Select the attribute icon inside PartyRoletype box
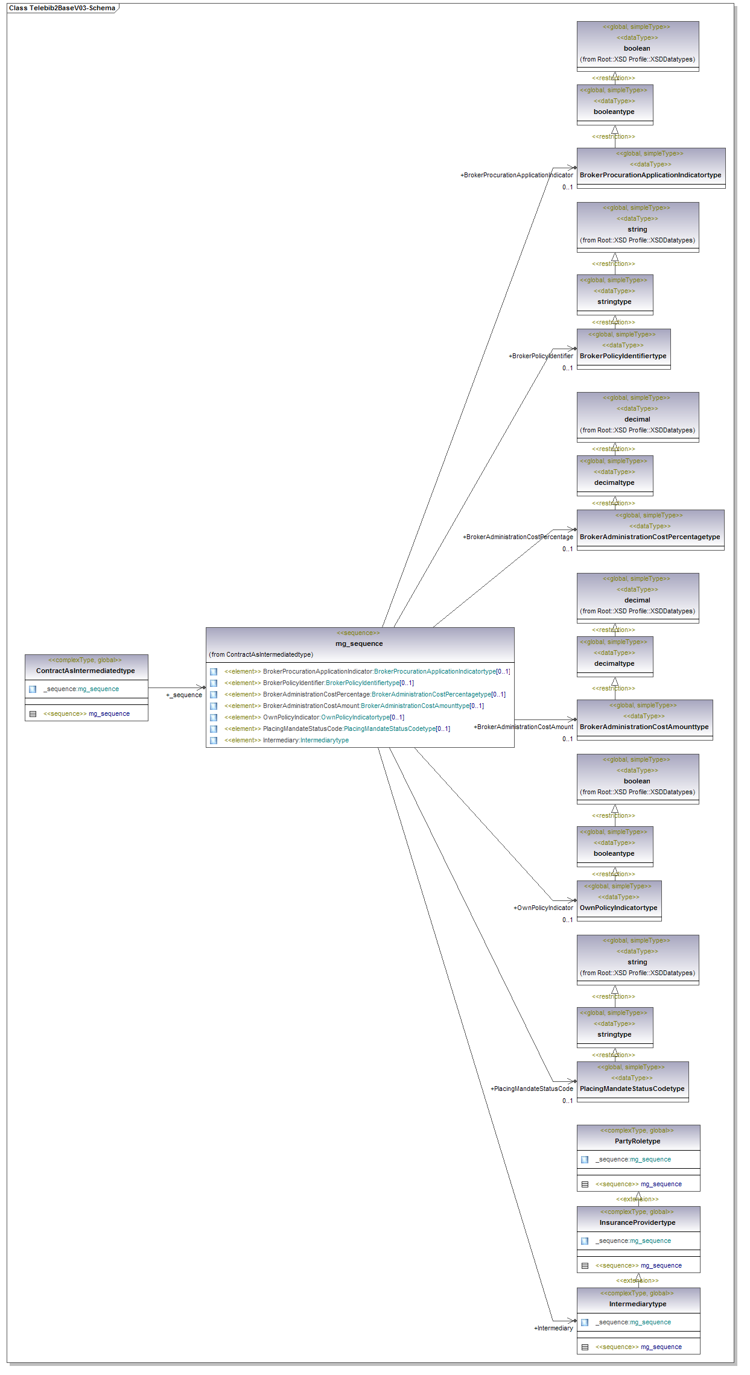 (x=585, y=1160)
